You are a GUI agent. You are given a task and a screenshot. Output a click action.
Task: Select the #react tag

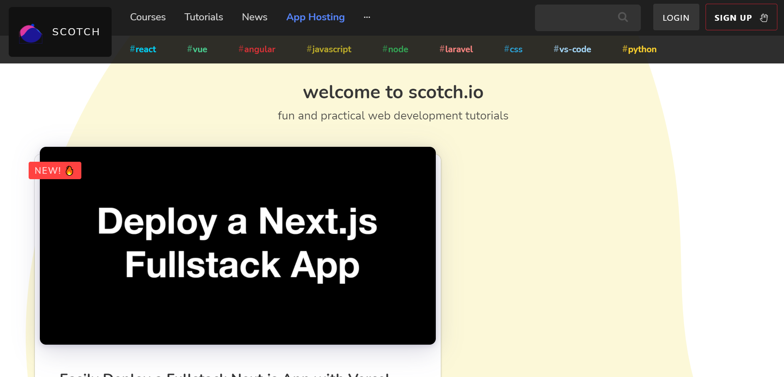coord(143,49)
